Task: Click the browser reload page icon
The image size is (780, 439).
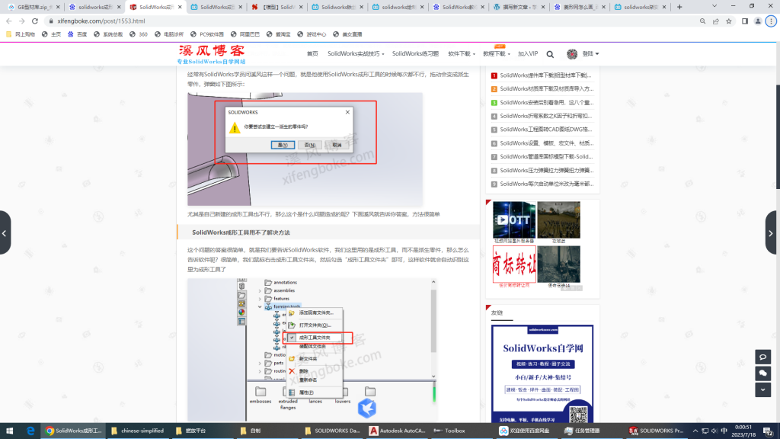Action: click(35, 21)
